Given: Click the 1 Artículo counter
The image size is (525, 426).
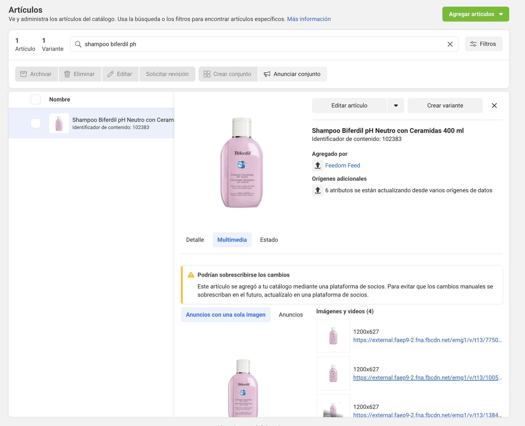Looking at the screenshot, I should tap(25, 44).
